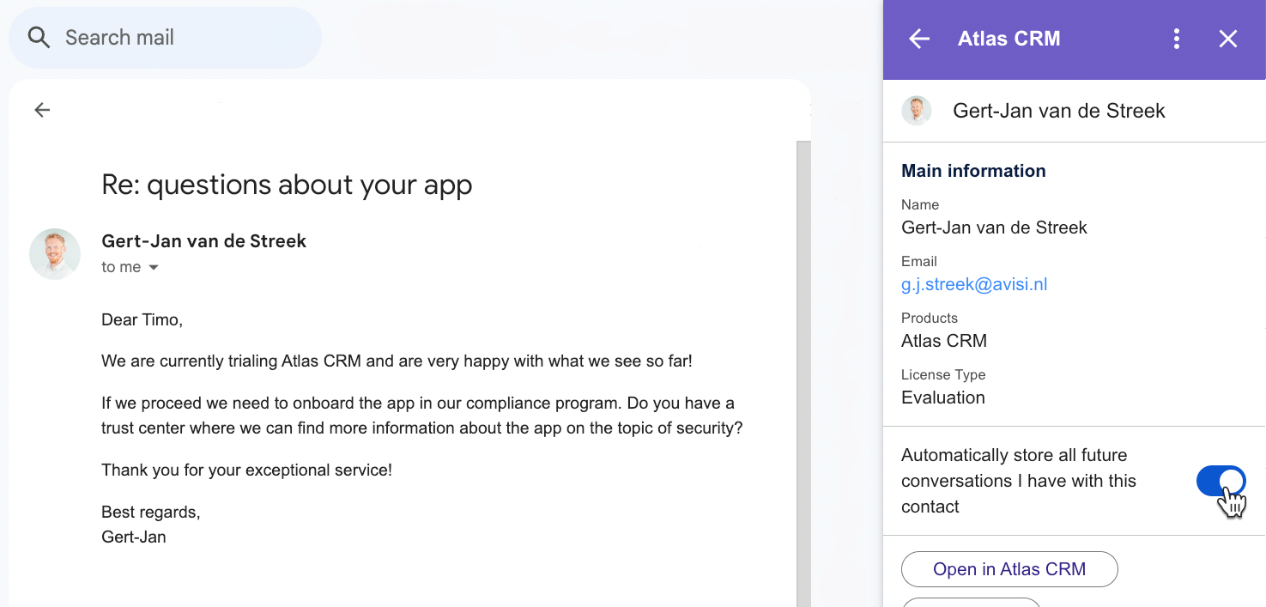Screen dimensions: 1266x607
Task: Open the three-dot menu in Atlas CRM panel
Action: pos(1176,39)
